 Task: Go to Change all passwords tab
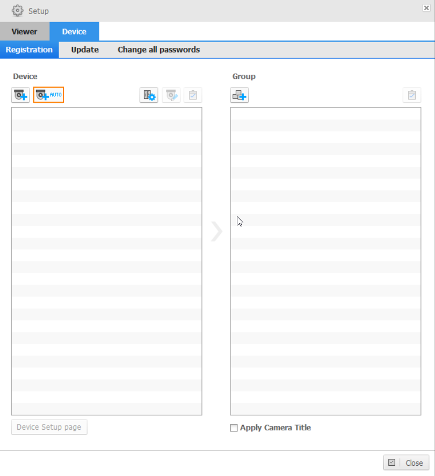tap(159, 49)
